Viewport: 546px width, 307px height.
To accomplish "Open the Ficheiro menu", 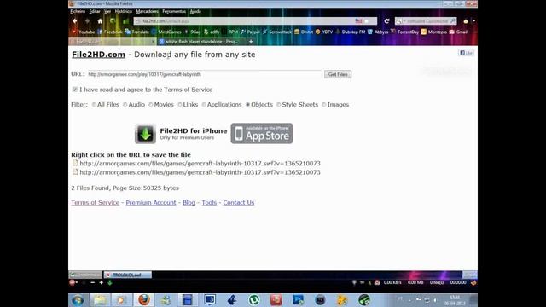I will (x=78, y=11).
